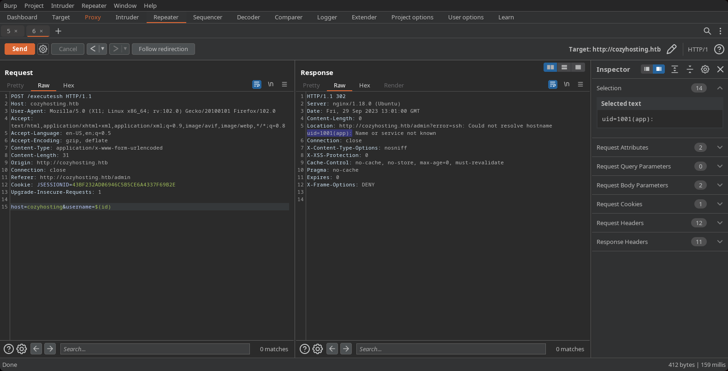Screen dimensions: 728x371
Task: Open response search settings gear
Action: coord(318,349)
